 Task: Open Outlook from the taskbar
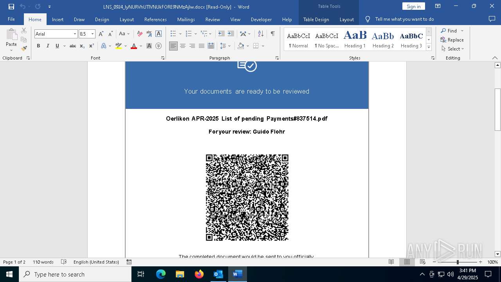coord(218,274)
